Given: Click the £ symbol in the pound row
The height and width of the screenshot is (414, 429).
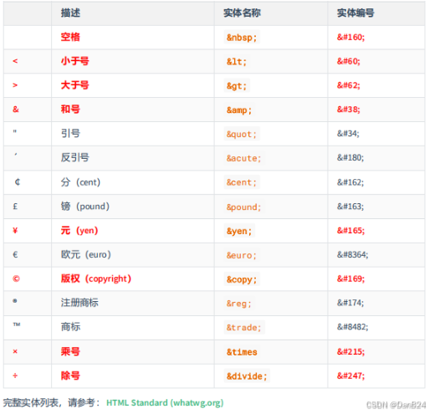Looking at the screenshot, I should (x=15, y=207).
